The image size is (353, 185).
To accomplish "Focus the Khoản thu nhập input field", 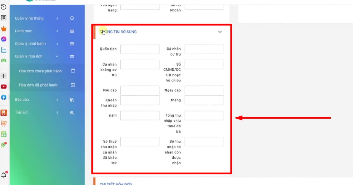I will (140, 100).
